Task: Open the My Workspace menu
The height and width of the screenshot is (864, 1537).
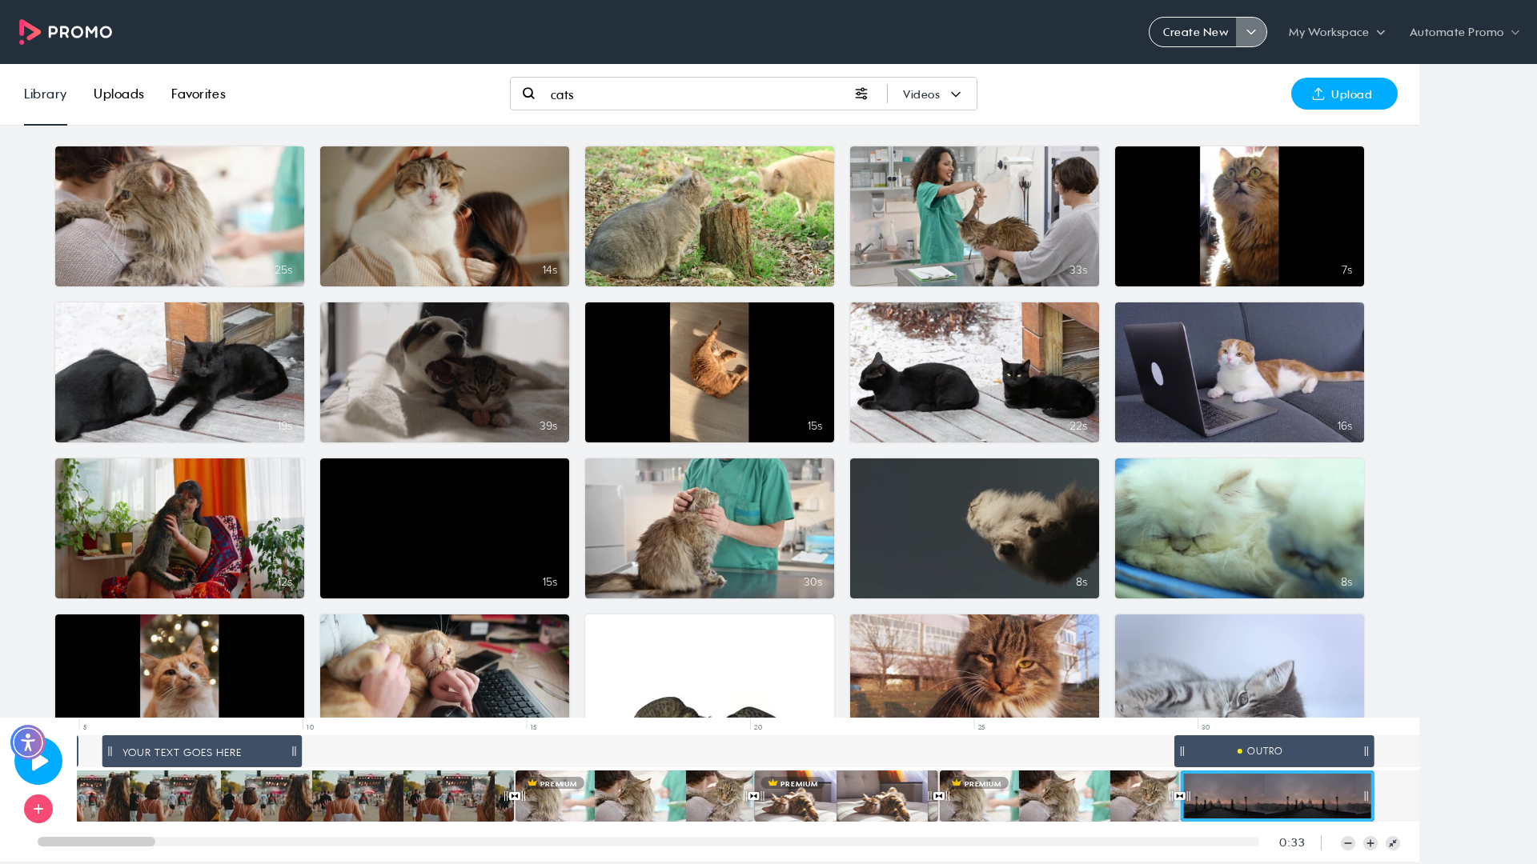Action: coord(1336,32)
